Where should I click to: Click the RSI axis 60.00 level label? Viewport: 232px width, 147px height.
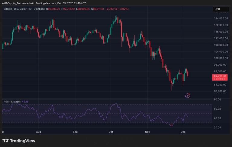pyautogui.click(x=217, y=109)
